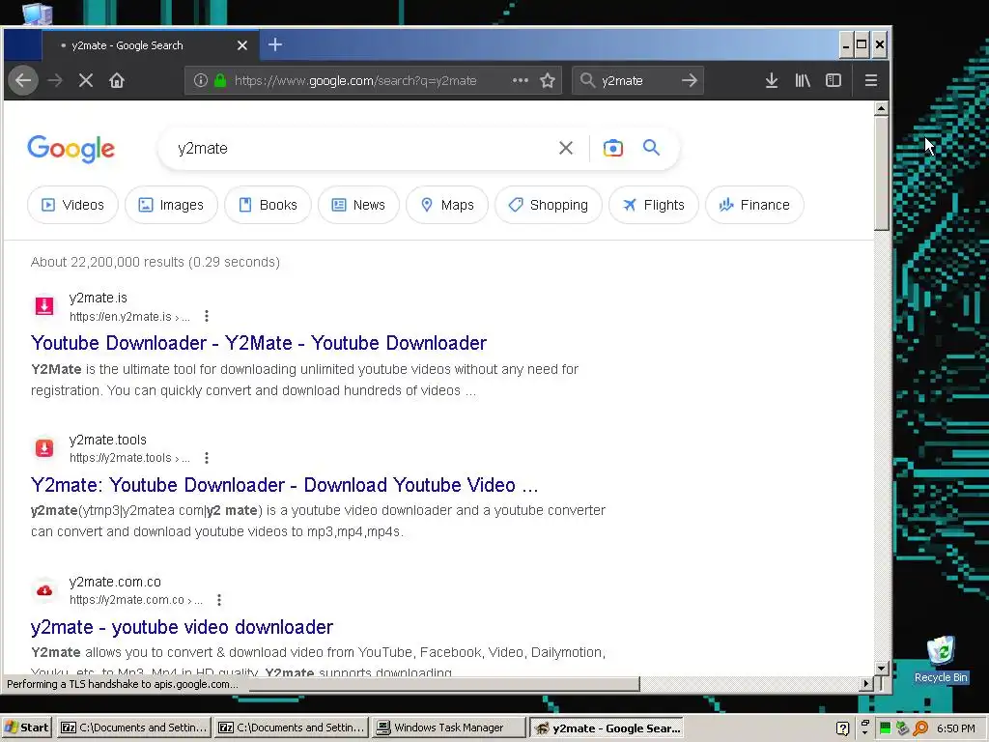
Task: Click the vertical scrollbar down arrow
Action: point(881,668)
